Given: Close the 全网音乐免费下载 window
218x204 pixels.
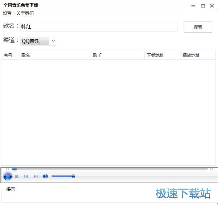Looking at the screenshot, I should [x=212, y=6].
